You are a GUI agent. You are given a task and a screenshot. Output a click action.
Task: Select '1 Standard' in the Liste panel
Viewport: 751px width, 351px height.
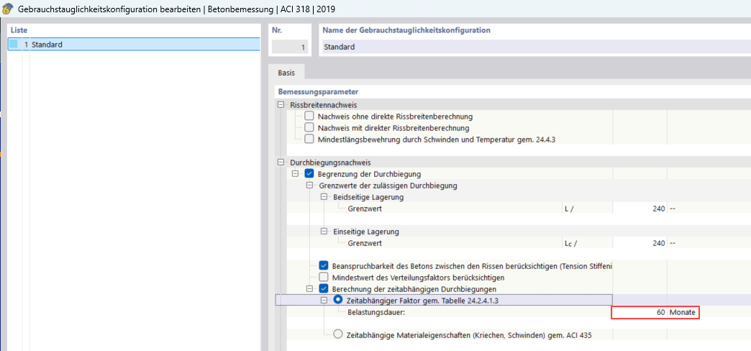click(x=134, y=45)
